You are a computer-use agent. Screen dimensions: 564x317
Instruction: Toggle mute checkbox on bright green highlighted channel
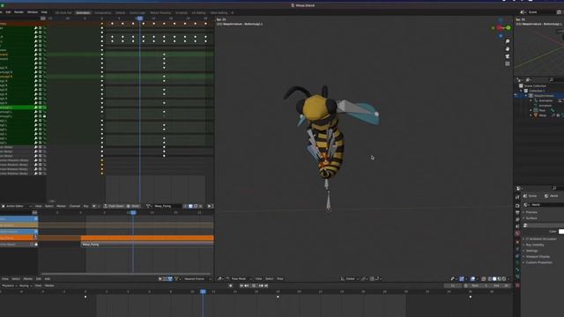tap(40, 107)
